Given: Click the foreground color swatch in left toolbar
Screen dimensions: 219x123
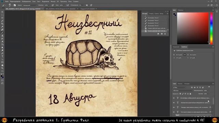Looking at the screenshot, I should pos(1,76).
